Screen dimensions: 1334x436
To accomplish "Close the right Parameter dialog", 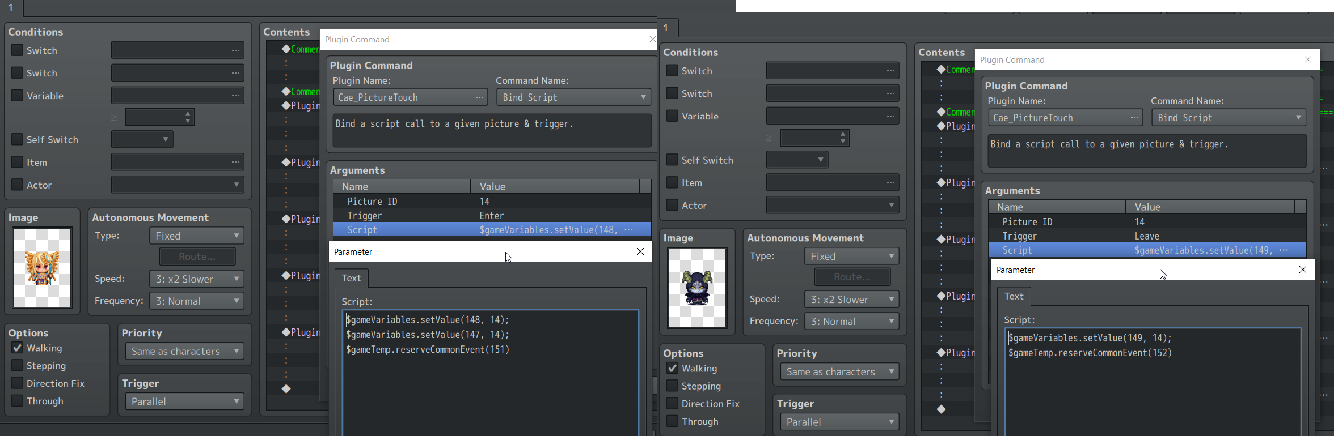I will (x=1303, y=270).
